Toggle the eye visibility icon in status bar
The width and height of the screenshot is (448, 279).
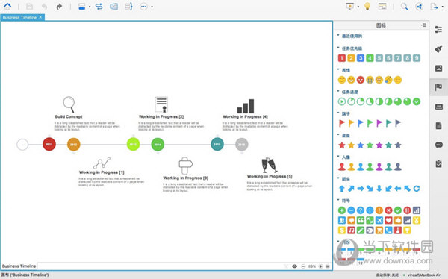pos(295,266)
